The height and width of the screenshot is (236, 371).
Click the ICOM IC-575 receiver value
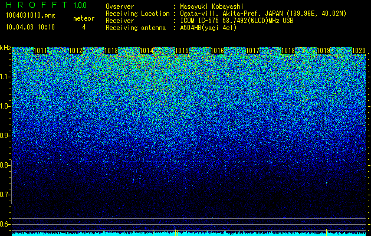[237, 21]
